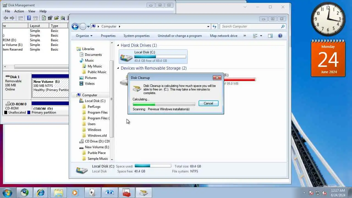352x198 pixels.
Task: Open address bar history dropdown
Action: (x=208, y=26)
